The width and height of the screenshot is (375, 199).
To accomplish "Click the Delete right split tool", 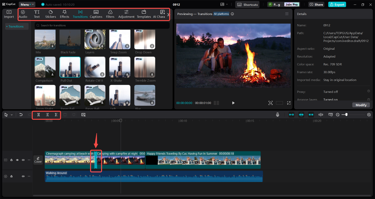I will [56, 115].
